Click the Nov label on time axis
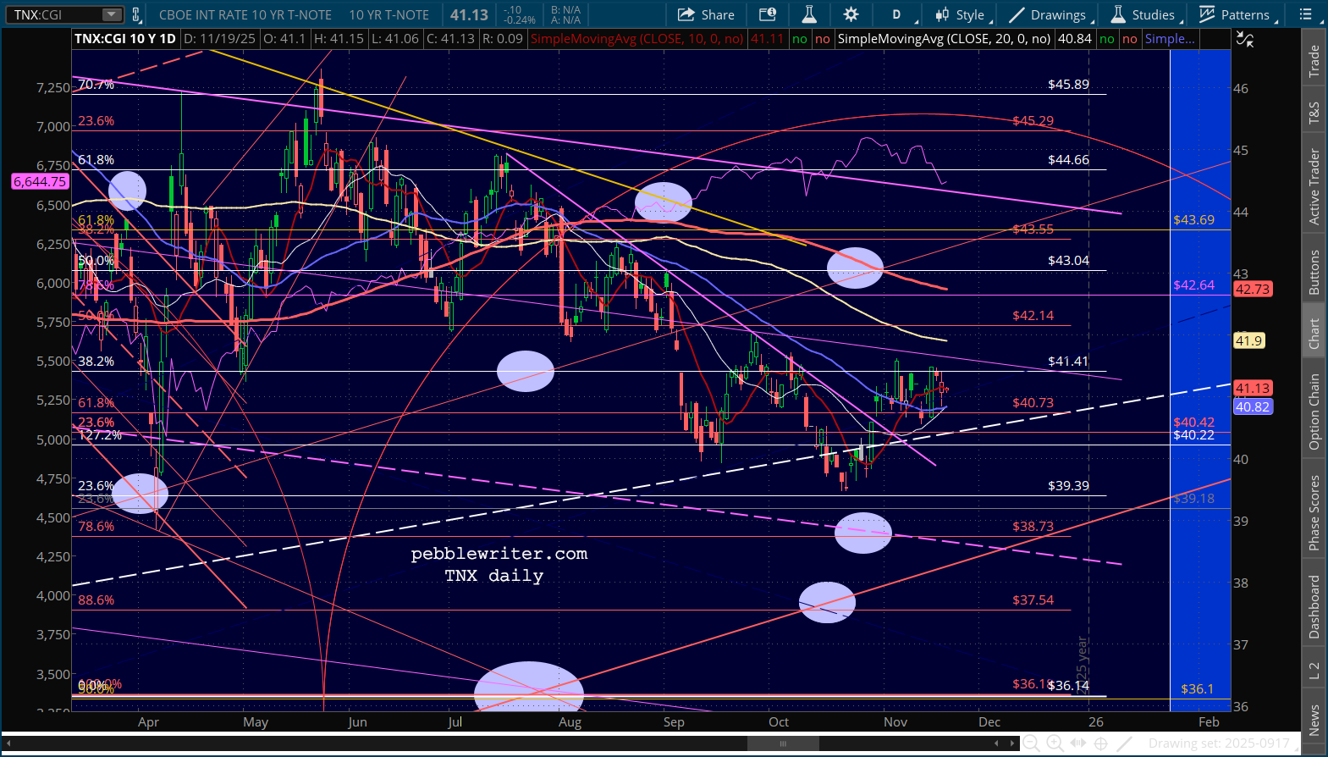Viewport: 1328px width, 757px height. [x=895, y=722]
